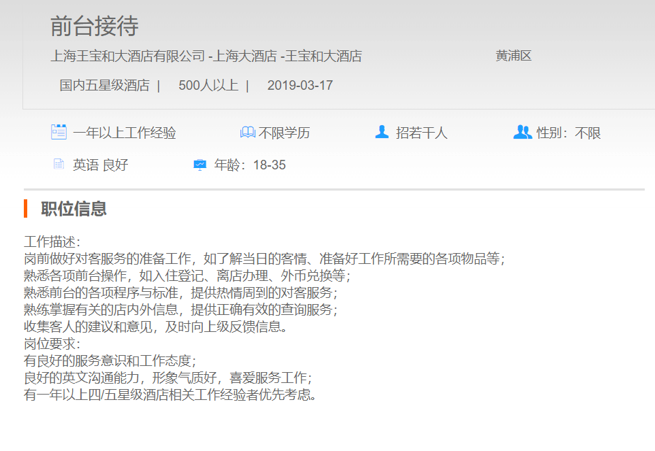The height and width of the screenshot is (451, 655).
Task: Open the company name 上海王宝和大酒店有限公司
Action: [128, 56]
